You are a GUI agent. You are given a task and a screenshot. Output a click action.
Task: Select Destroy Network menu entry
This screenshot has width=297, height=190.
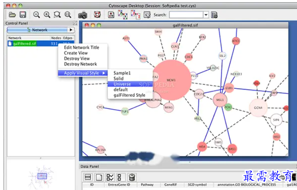point(80,64)
